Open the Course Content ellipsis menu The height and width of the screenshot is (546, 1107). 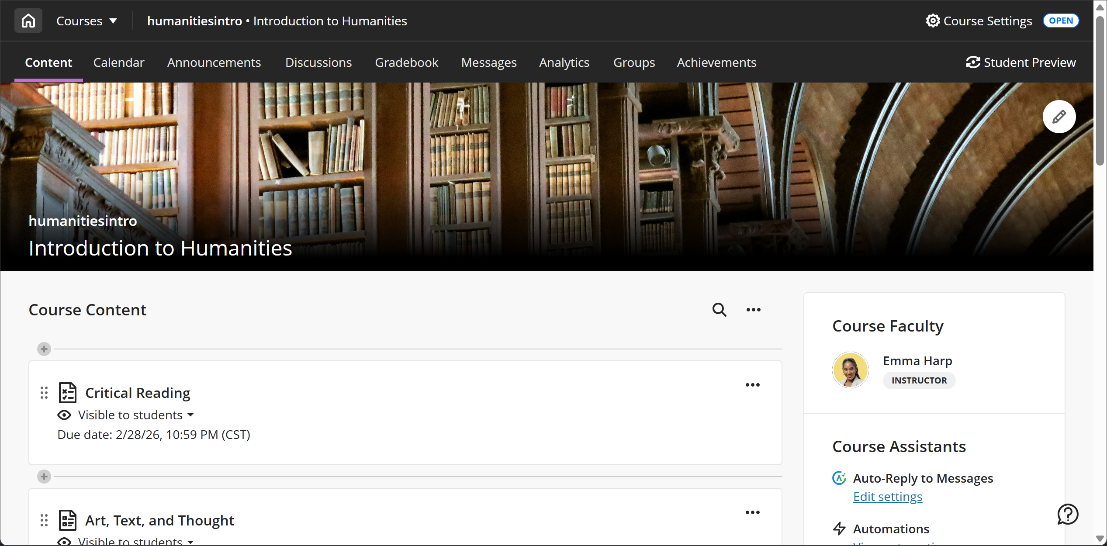753,310
